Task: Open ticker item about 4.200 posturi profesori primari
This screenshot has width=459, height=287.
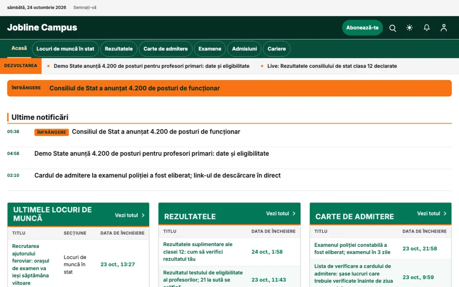Action: 151,66
